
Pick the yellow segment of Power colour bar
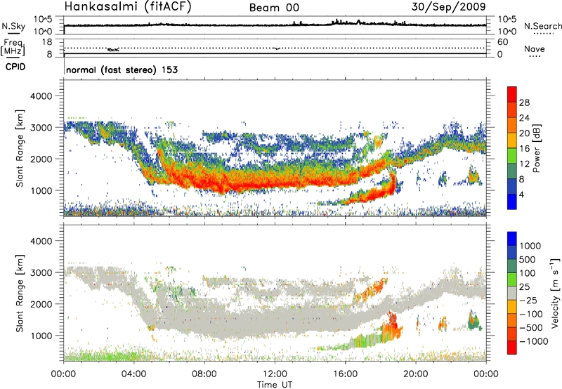[x=512, y=140]
